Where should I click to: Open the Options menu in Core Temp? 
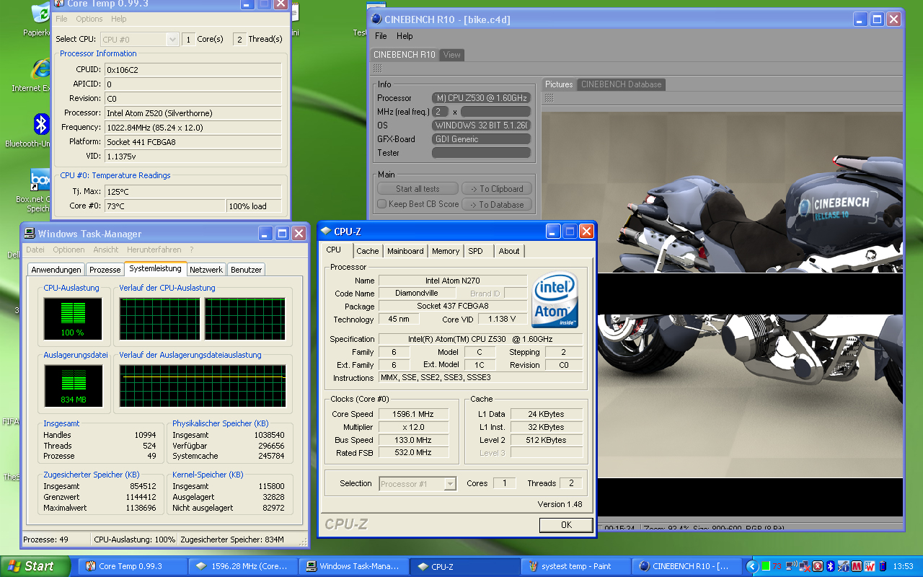[89, 19]
